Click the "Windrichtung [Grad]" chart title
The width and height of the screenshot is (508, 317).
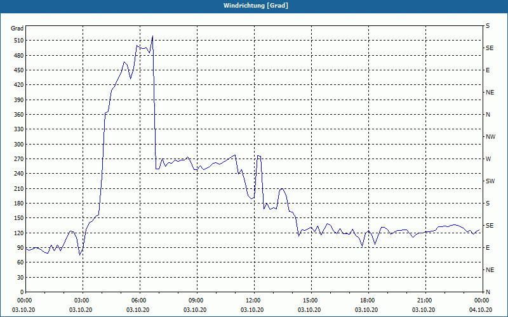click(x=256, y=6)
